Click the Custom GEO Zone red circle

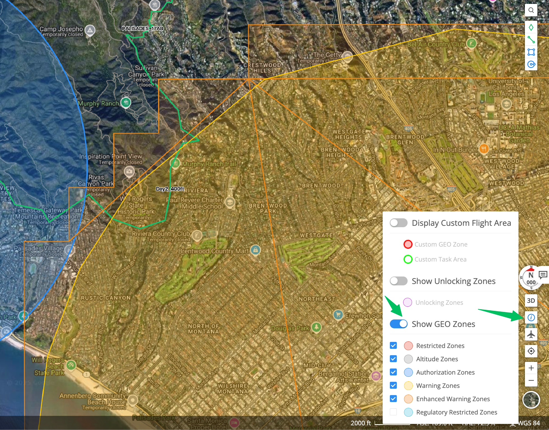coord(408,244)
